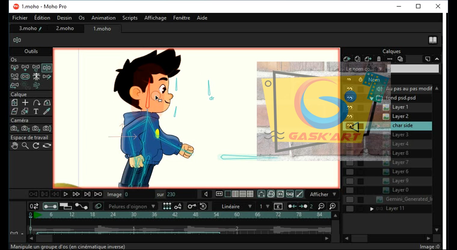Choose the Hand pan workspace tool
The height and width of the screenshot is (250, 457).
(x=14, y=146)
